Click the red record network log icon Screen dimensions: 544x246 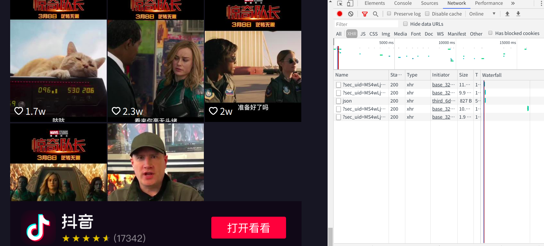(x=340, y=14)
